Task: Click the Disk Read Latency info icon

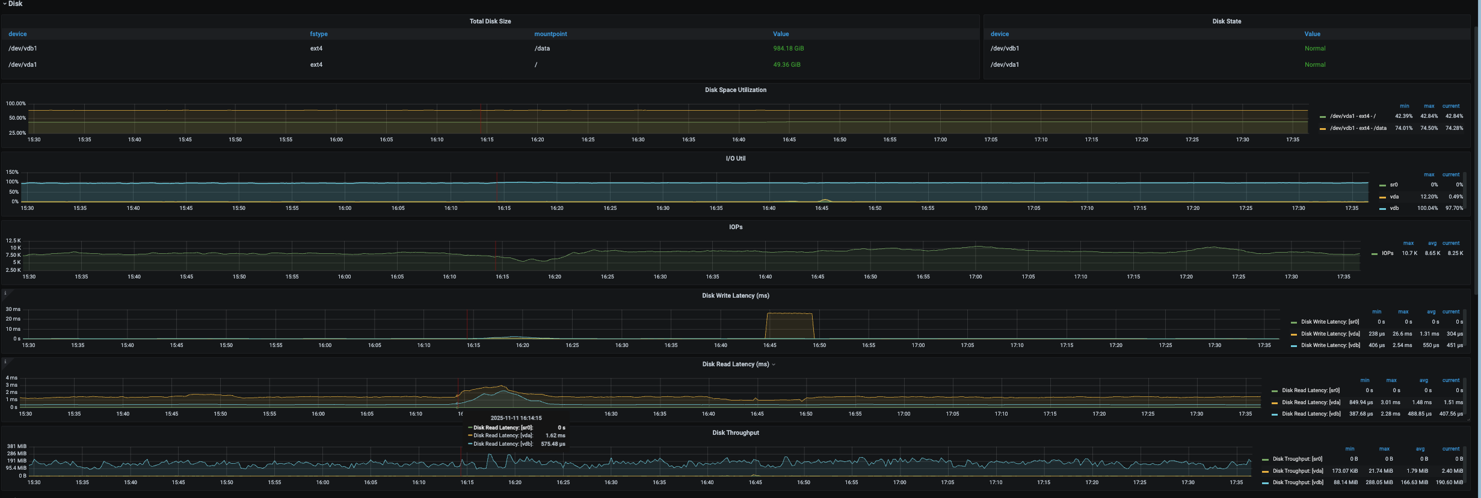Action: [x=5, y=362]
